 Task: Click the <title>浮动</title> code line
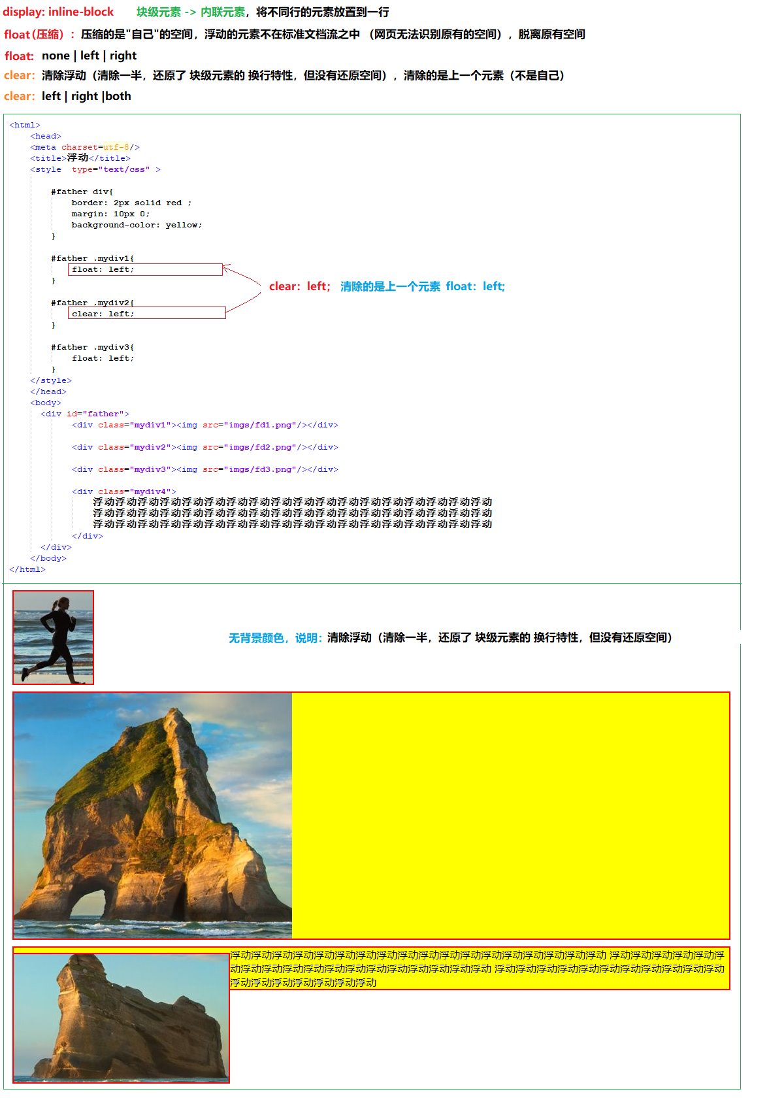80,158
